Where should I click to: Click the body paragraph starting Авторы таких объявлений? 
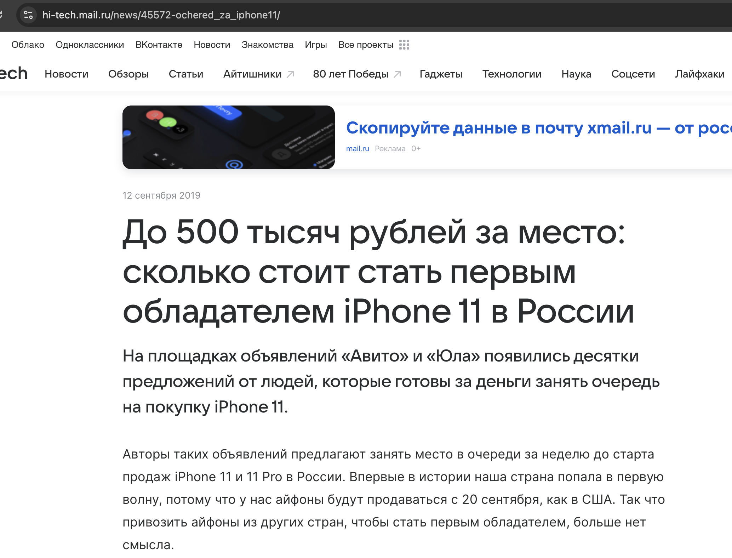[x=394, y=499]
